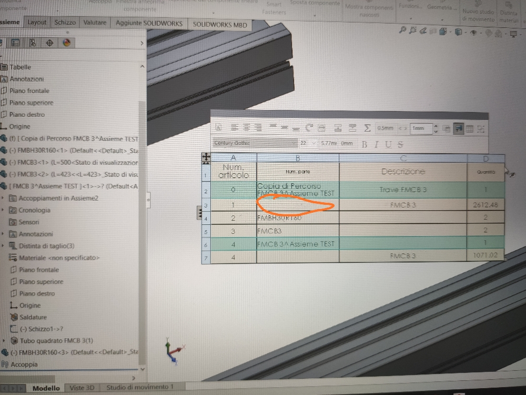This screenshot has height=395, width=526.
Task: Click the zoom to fit magnifier icon
Action: point(402,30)
